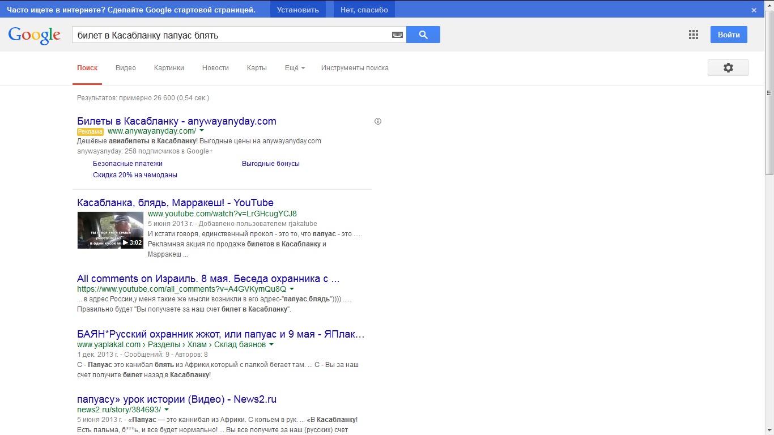Click '1 дек. 2013 г. - Сообщений: 9' text
Screen dimensions: 774x435
123,355
